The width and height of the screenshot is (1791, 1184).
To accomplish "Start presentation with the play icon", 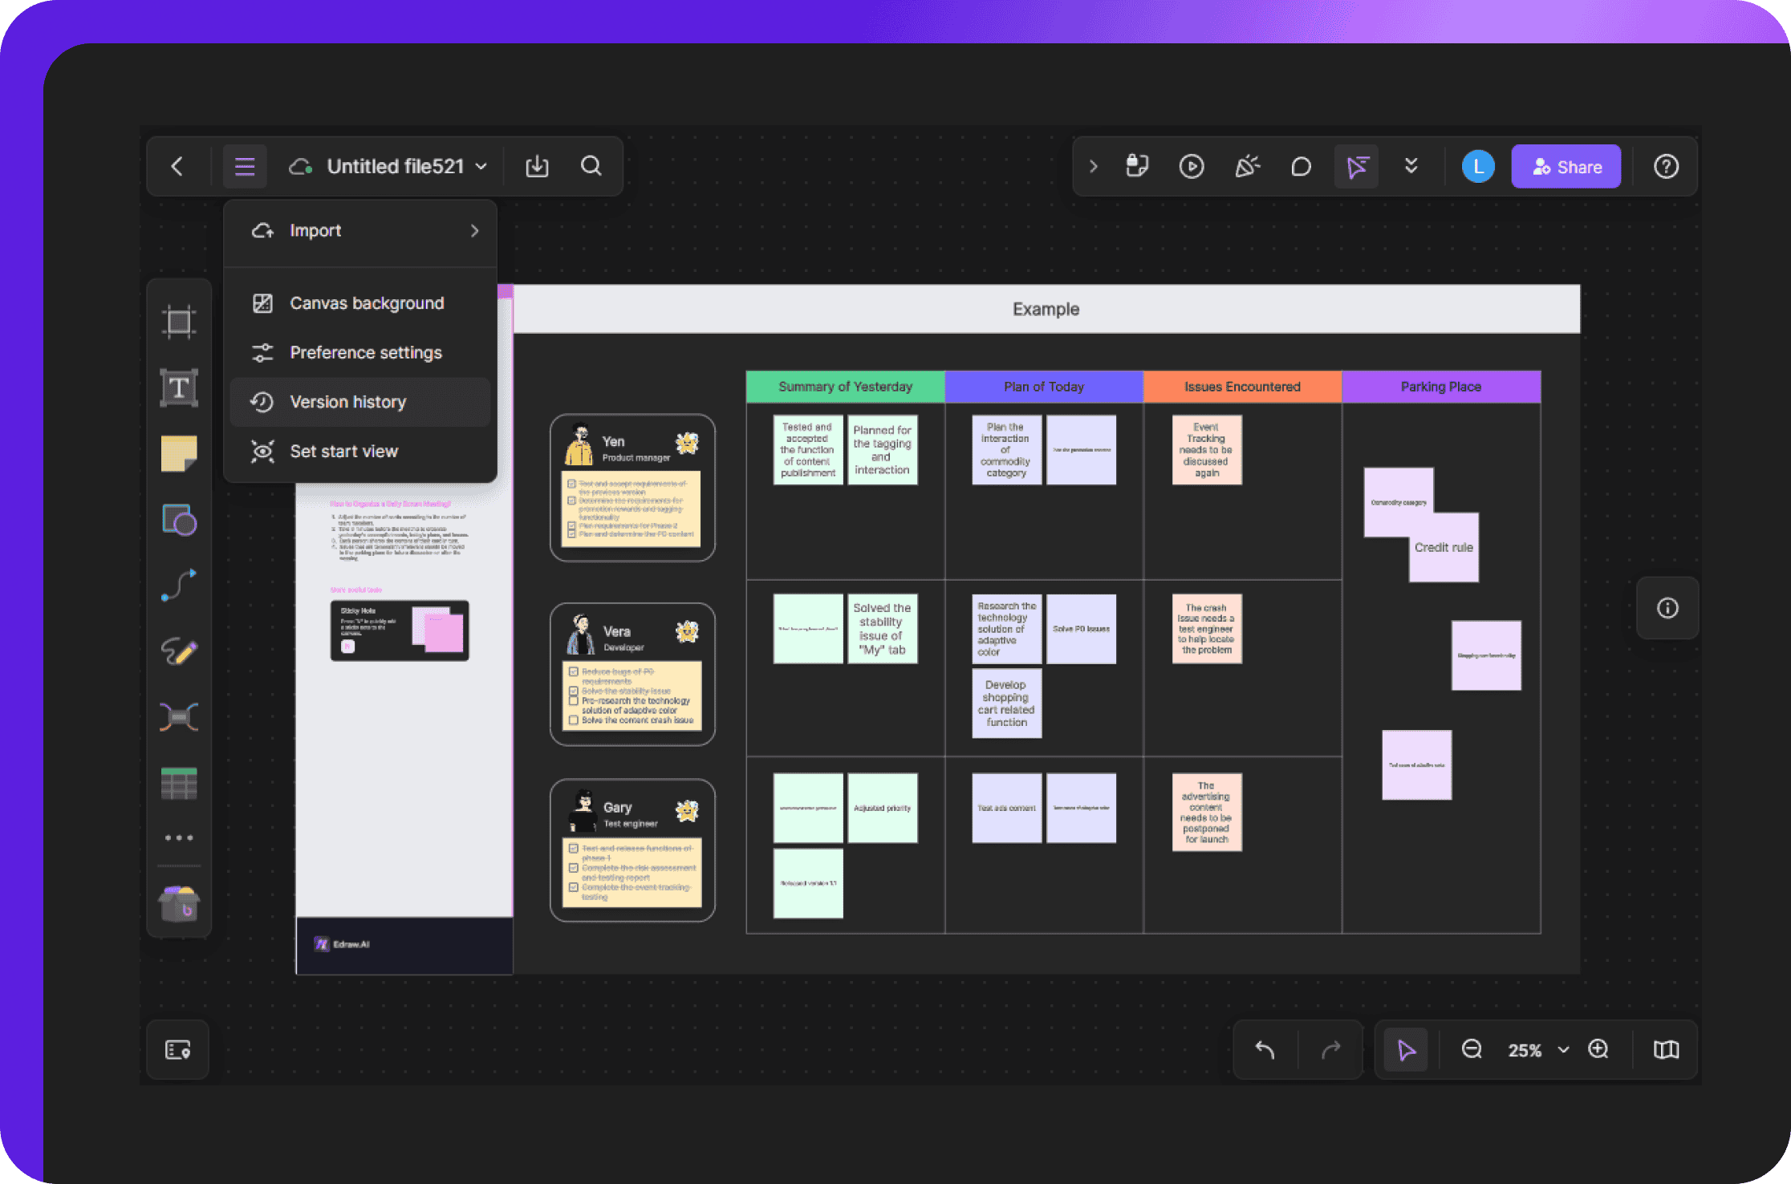I will click(x=1192, y=166).
